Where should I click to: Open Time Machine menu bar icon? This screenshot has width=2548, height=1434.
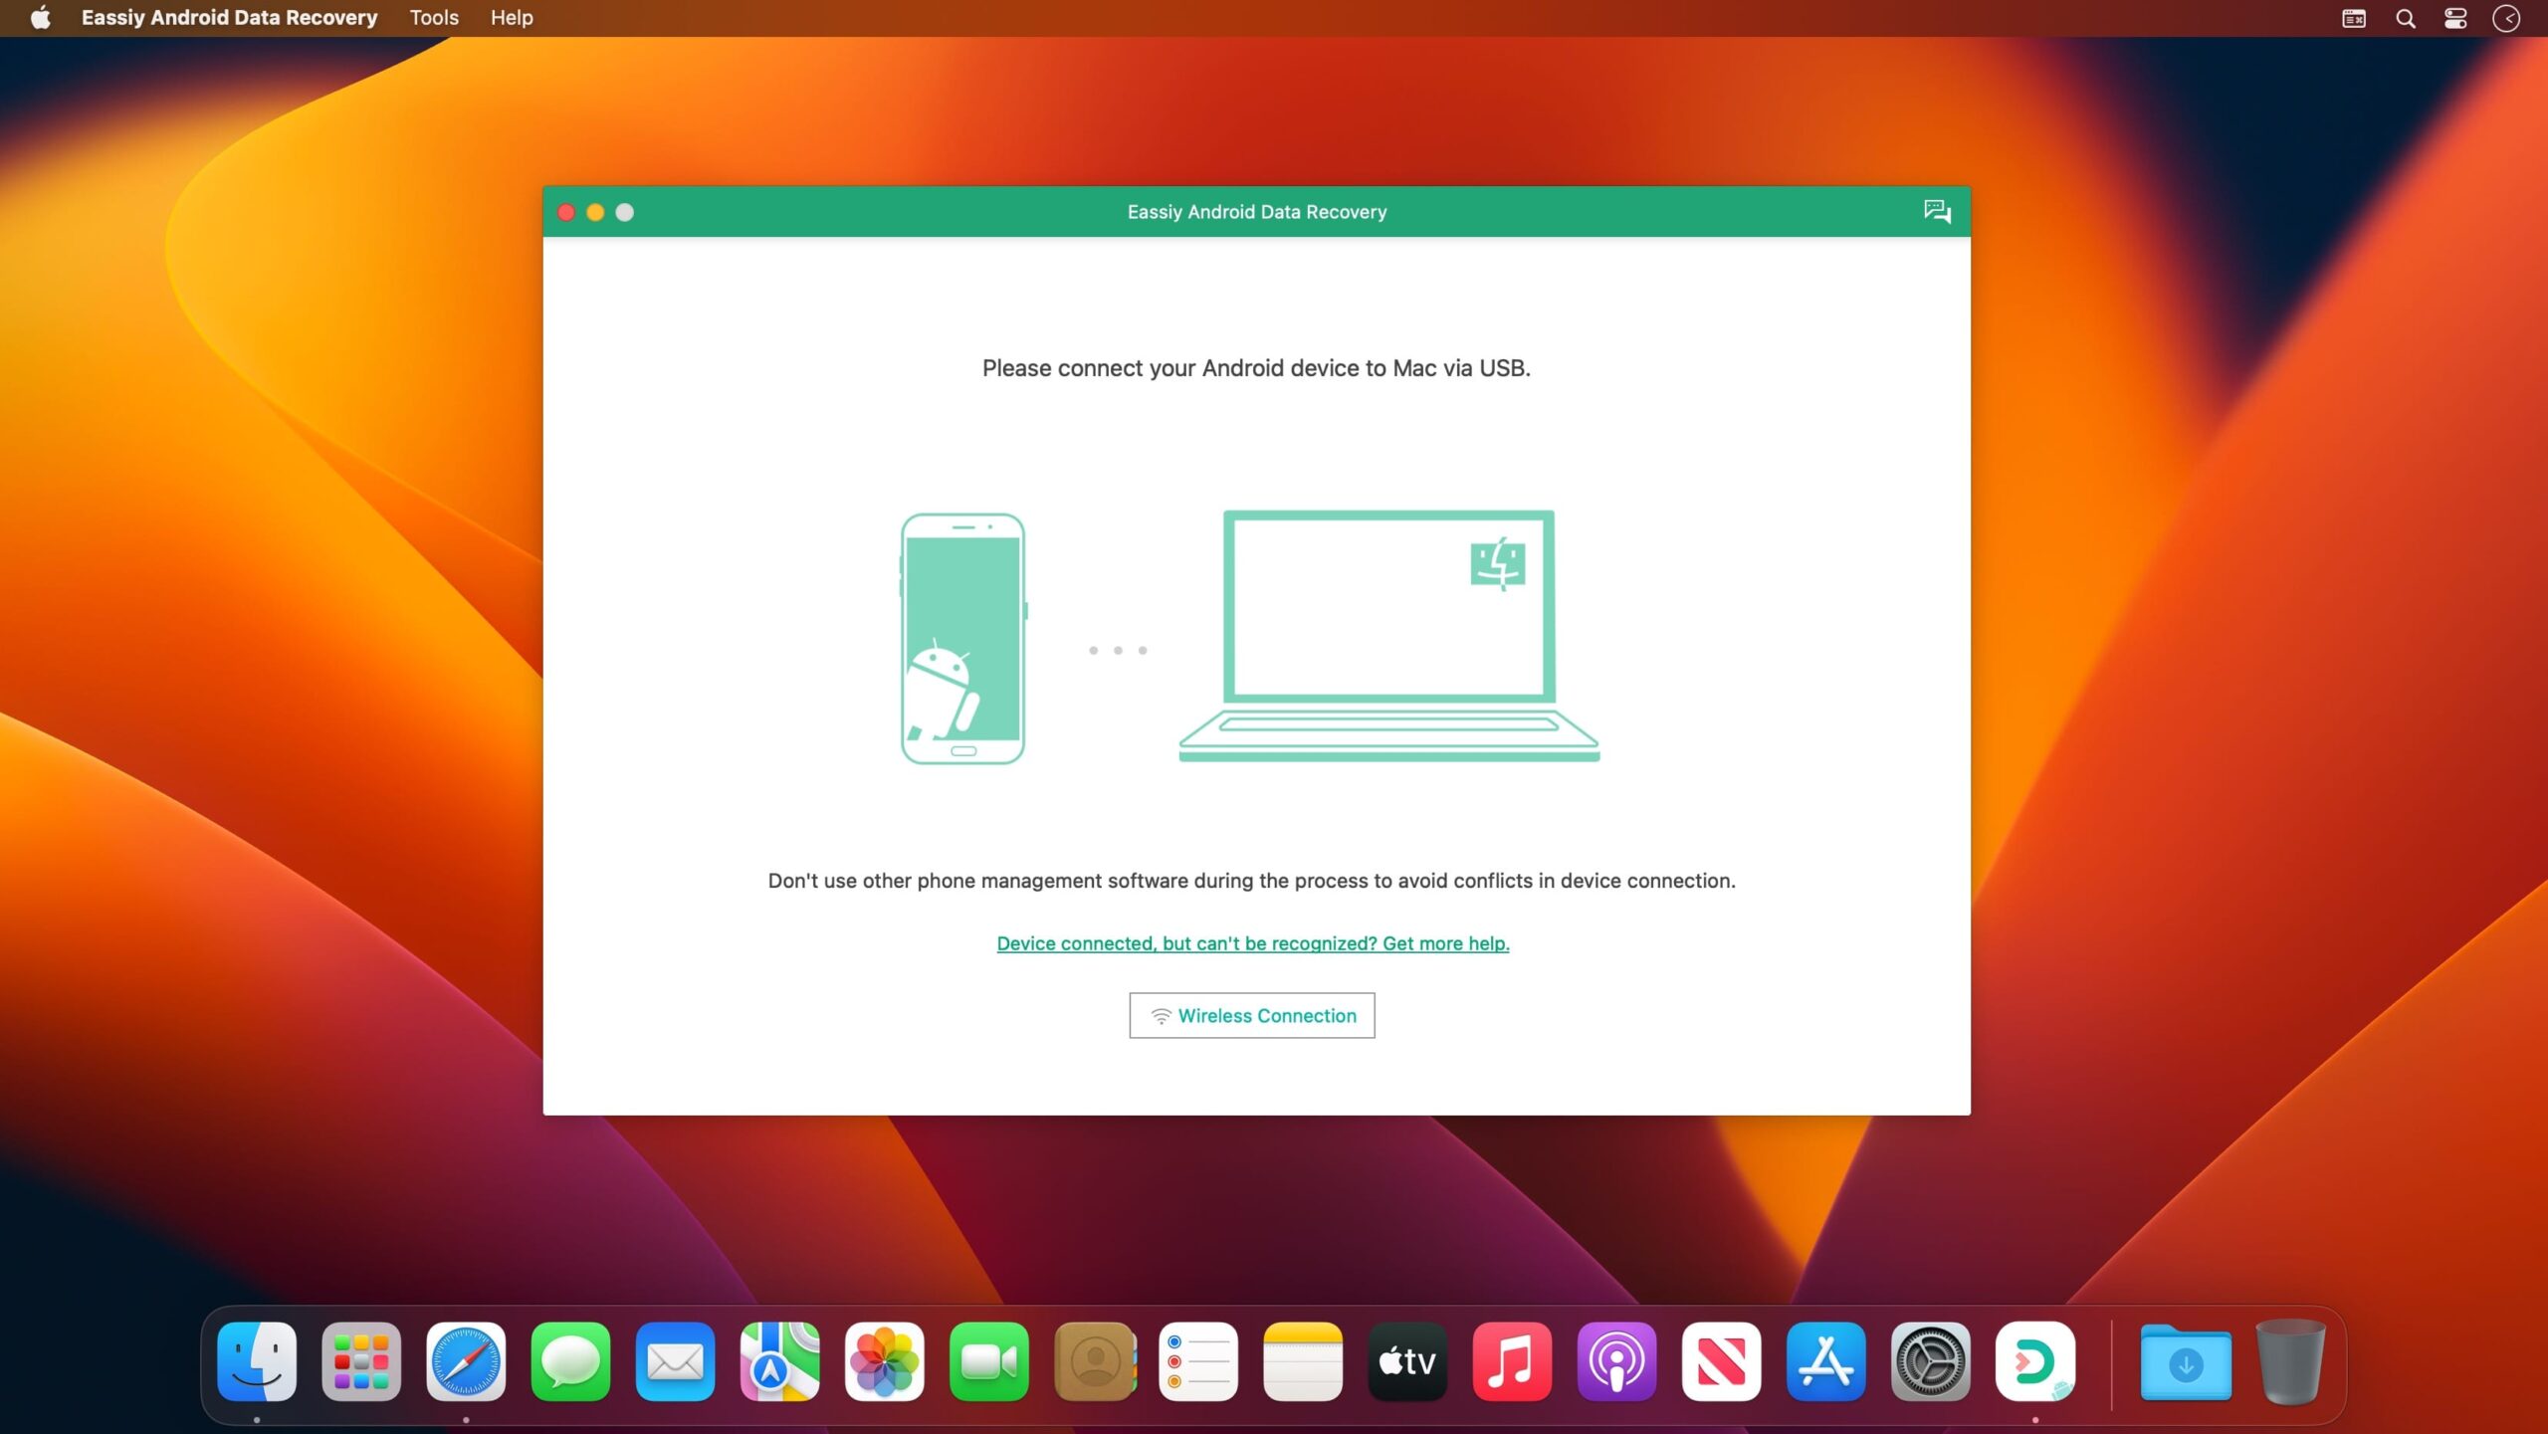pos(2506,18)
